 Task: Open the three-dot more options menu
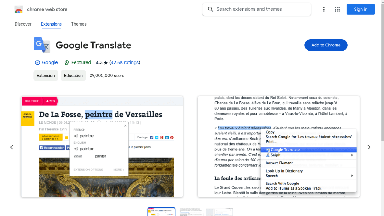click(x=324, y=9)
